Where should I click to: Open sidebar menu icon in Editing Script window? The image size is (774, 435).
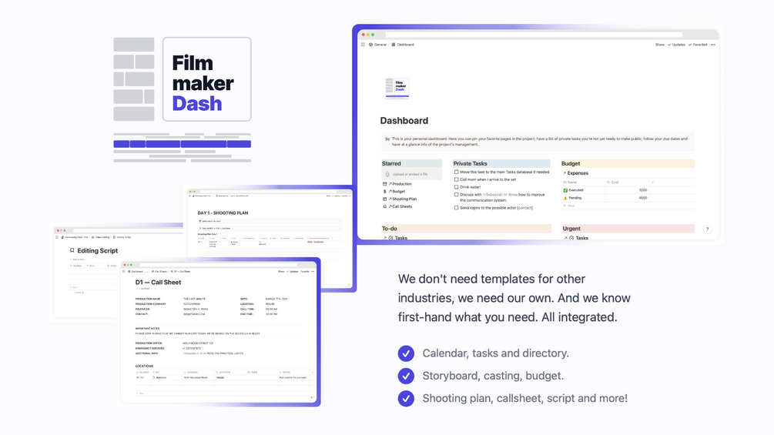57,237
